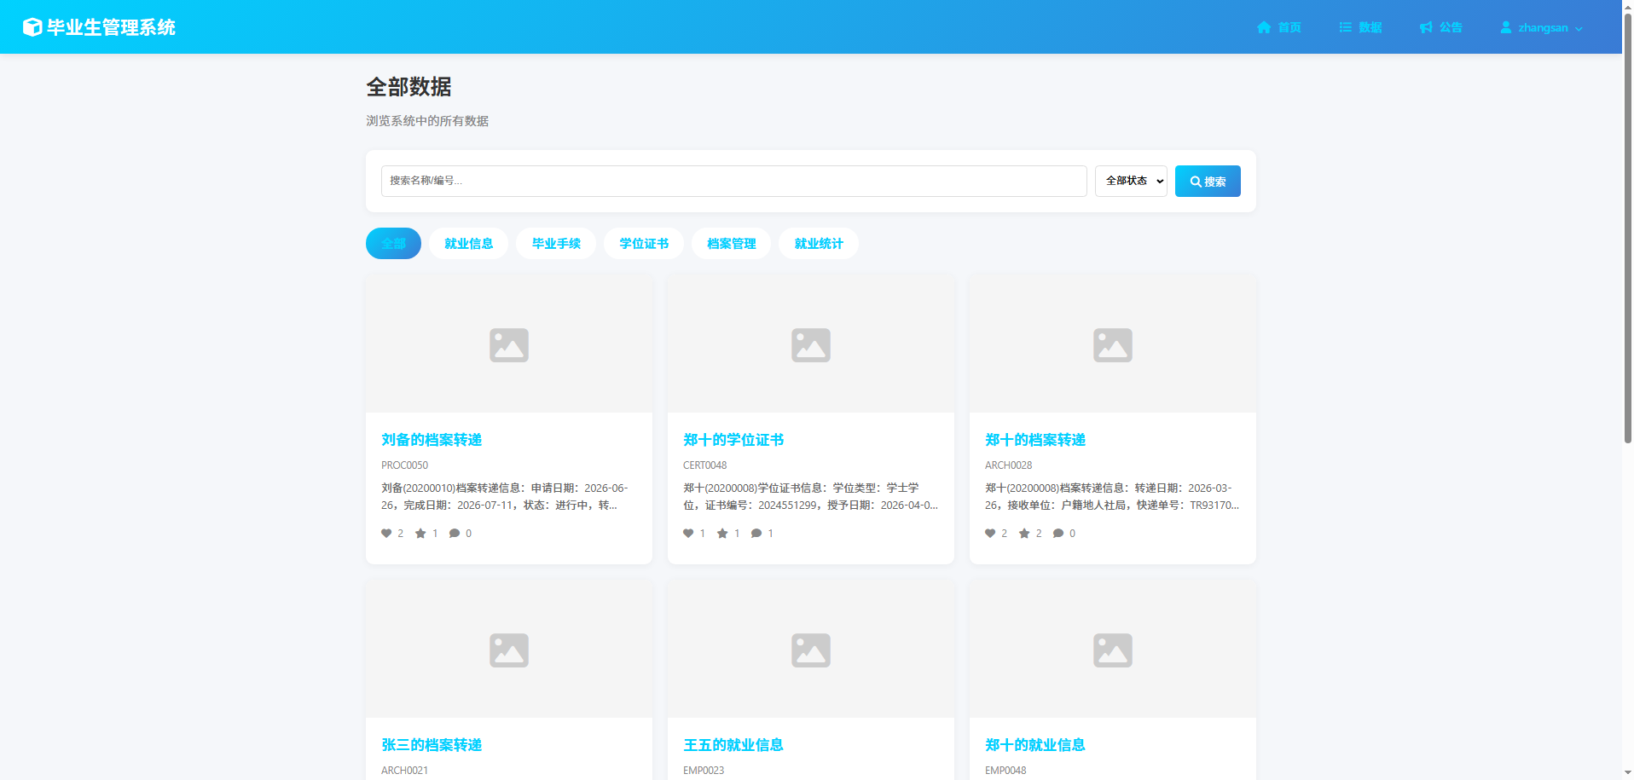Viewport: 1634px width, 780px height.
Task: Click the ARCH0028 code text
Action: (x=1008, y=465)
